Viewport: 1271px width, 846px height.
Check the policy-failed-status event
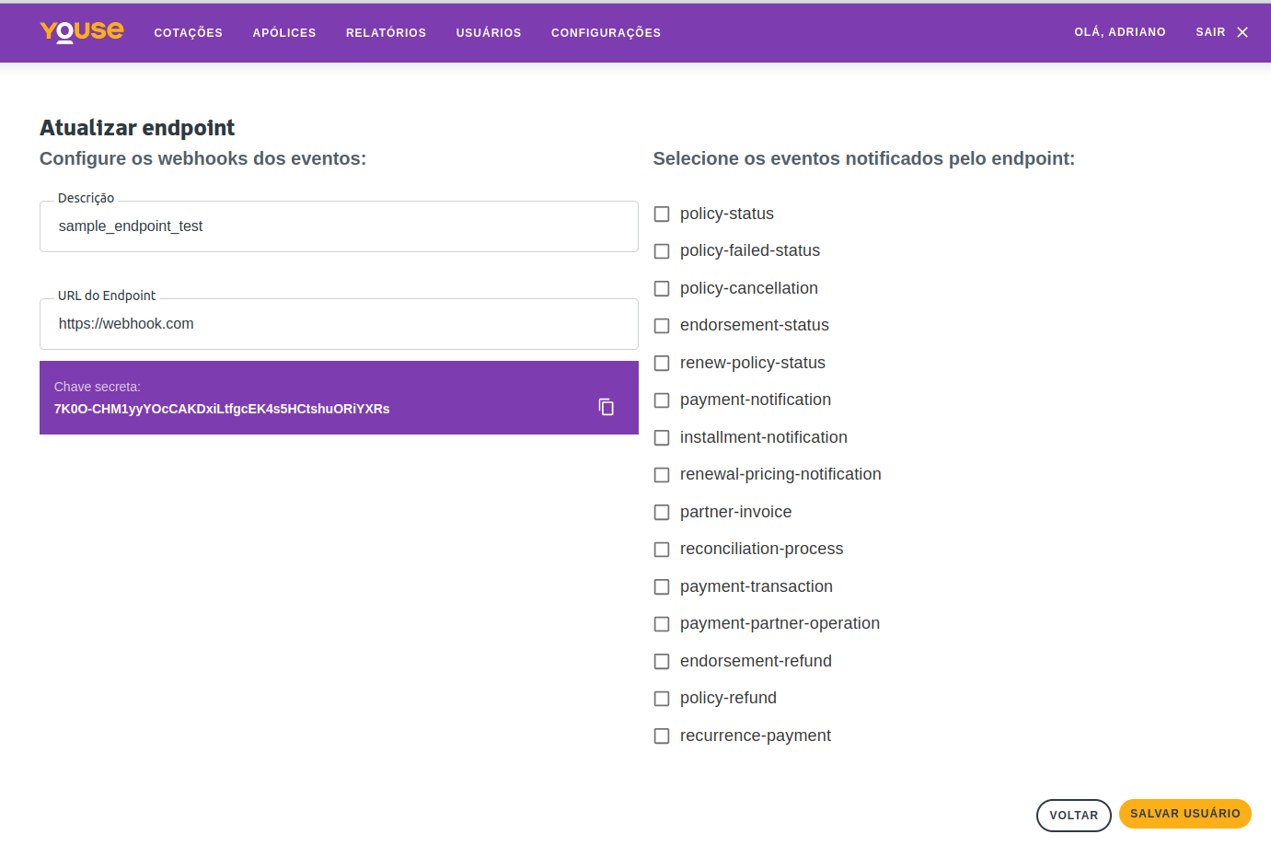[662, 251]
